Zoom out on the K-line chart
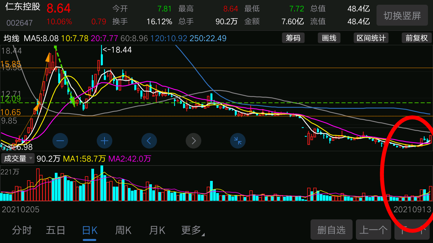The image size is (433, 243). pos(60,141)
